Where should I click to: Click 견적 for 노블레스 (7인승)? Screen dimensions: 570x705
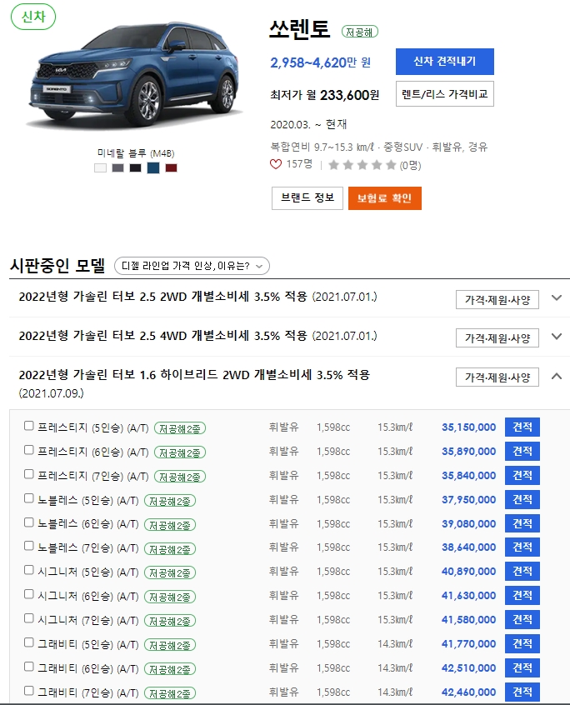(x=522, y=547)
